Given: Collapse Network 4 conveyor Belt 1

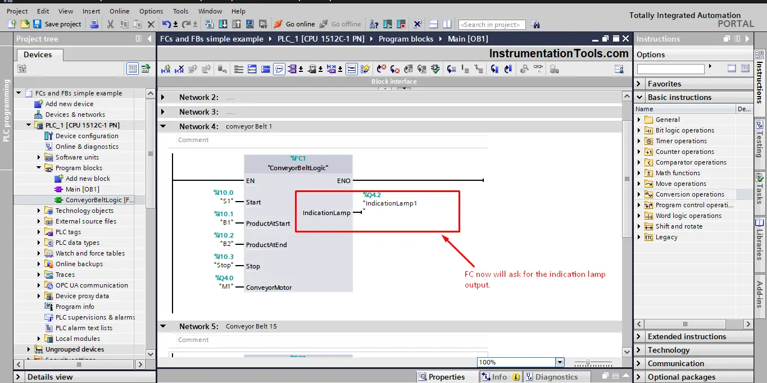Looking at the screenshot, I should 163,126.
